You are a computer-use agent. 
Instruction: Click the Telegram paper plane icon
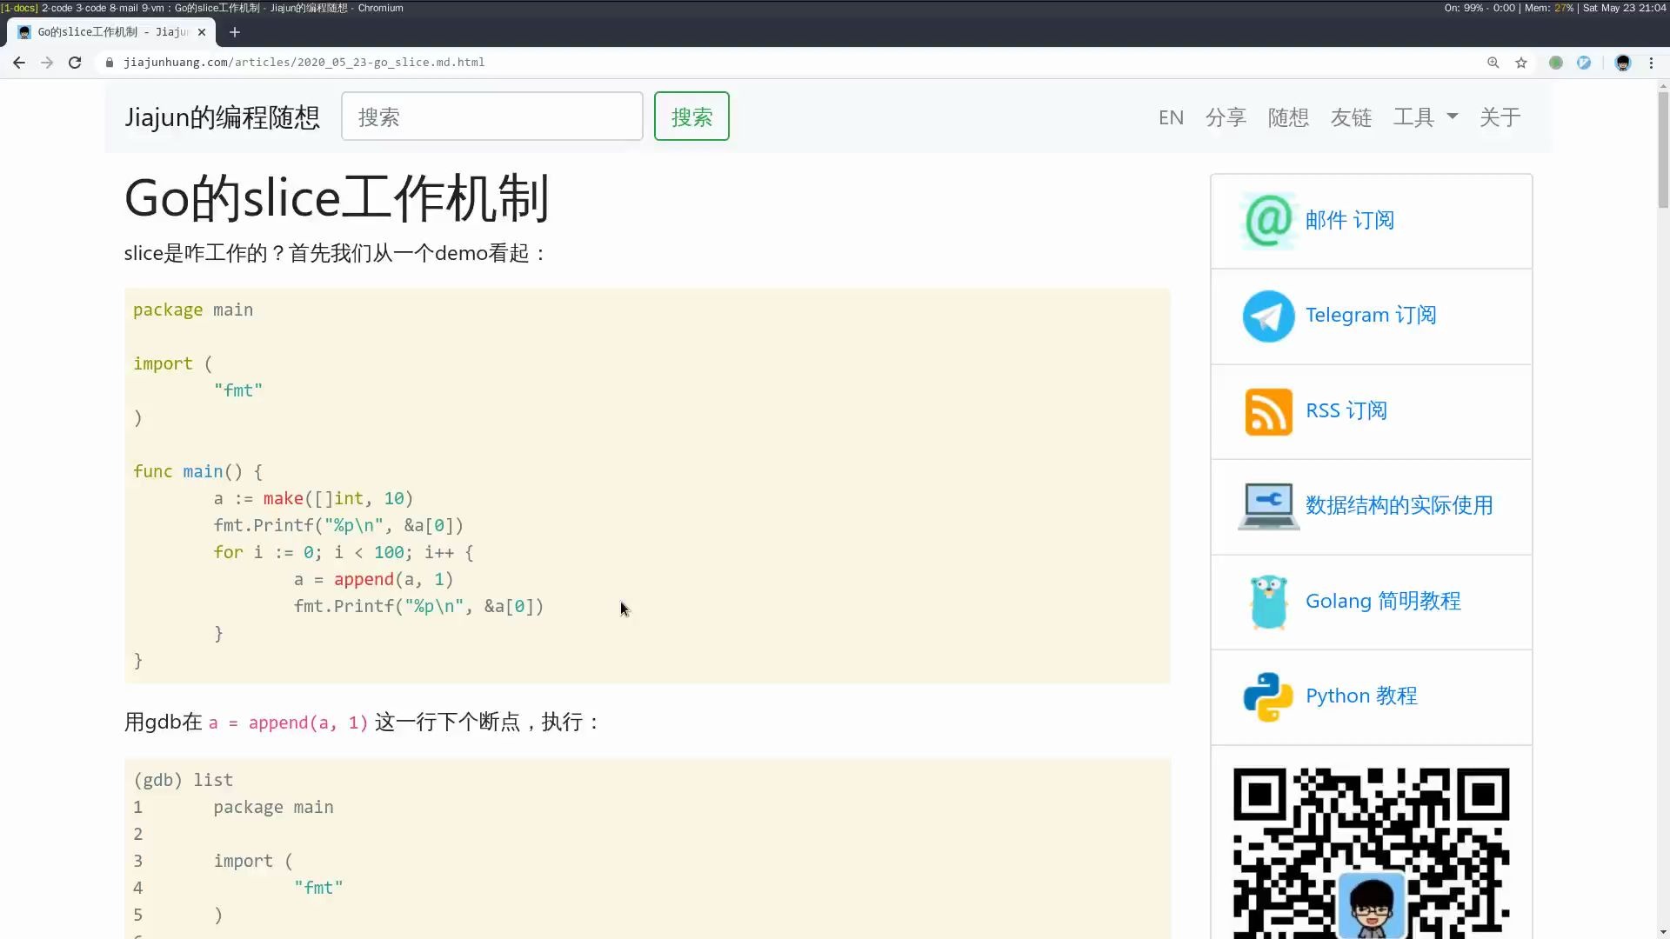(x=1268, y=316)
